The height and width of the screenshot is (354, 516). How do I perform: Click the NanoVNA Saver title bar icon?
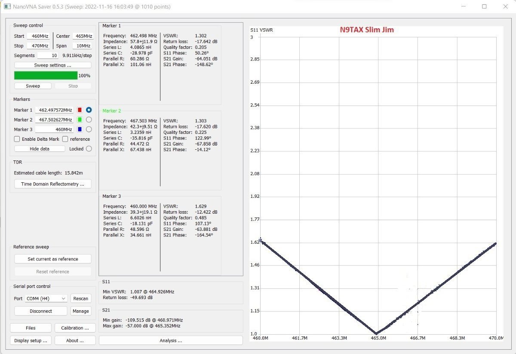7,6
